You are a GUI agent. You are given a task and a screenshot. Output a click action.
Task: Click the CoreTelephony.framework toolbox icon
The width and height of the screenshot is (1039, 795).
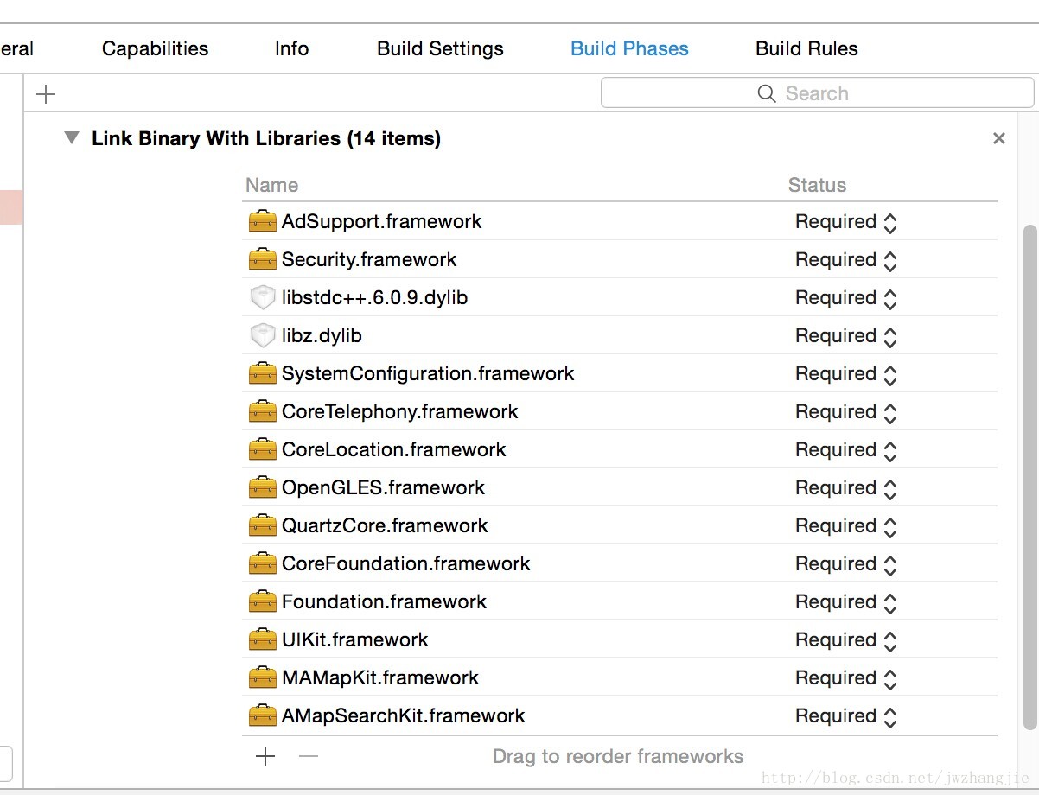[x=262, y=412]
